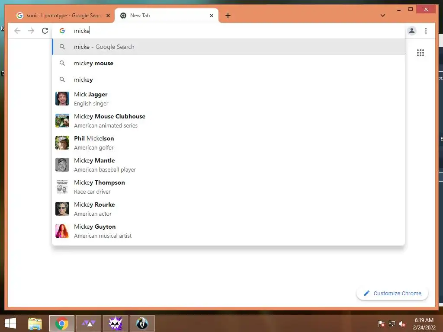The width and height of the screenshot is (443, 332).
Task: Select the Mickey Mouse Clubhouse suggestion
Action: click(x=228, y=121)
